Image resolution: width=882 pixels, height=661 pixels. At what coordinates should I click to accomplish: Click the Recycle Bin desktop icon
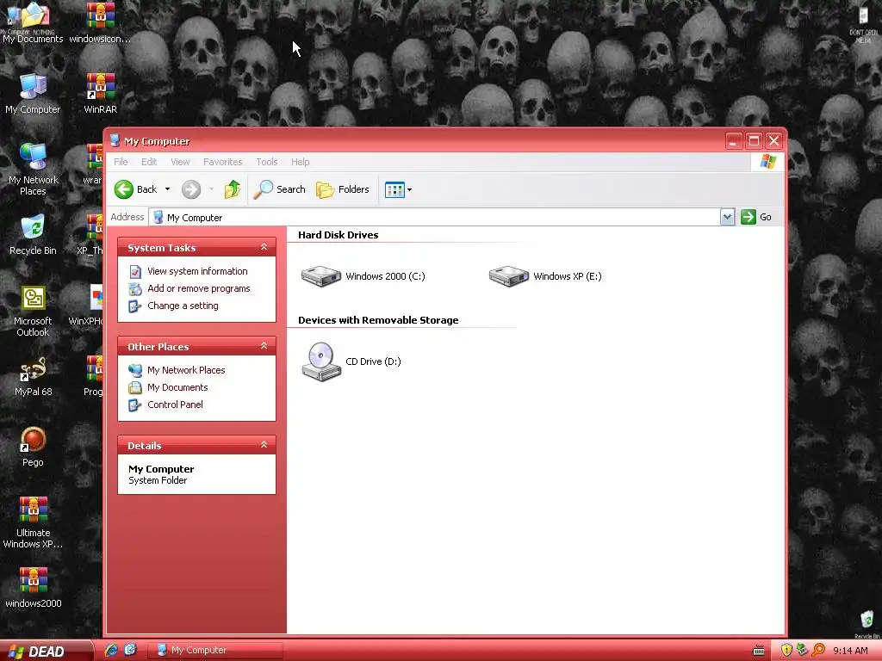click(x=33, y=235)
